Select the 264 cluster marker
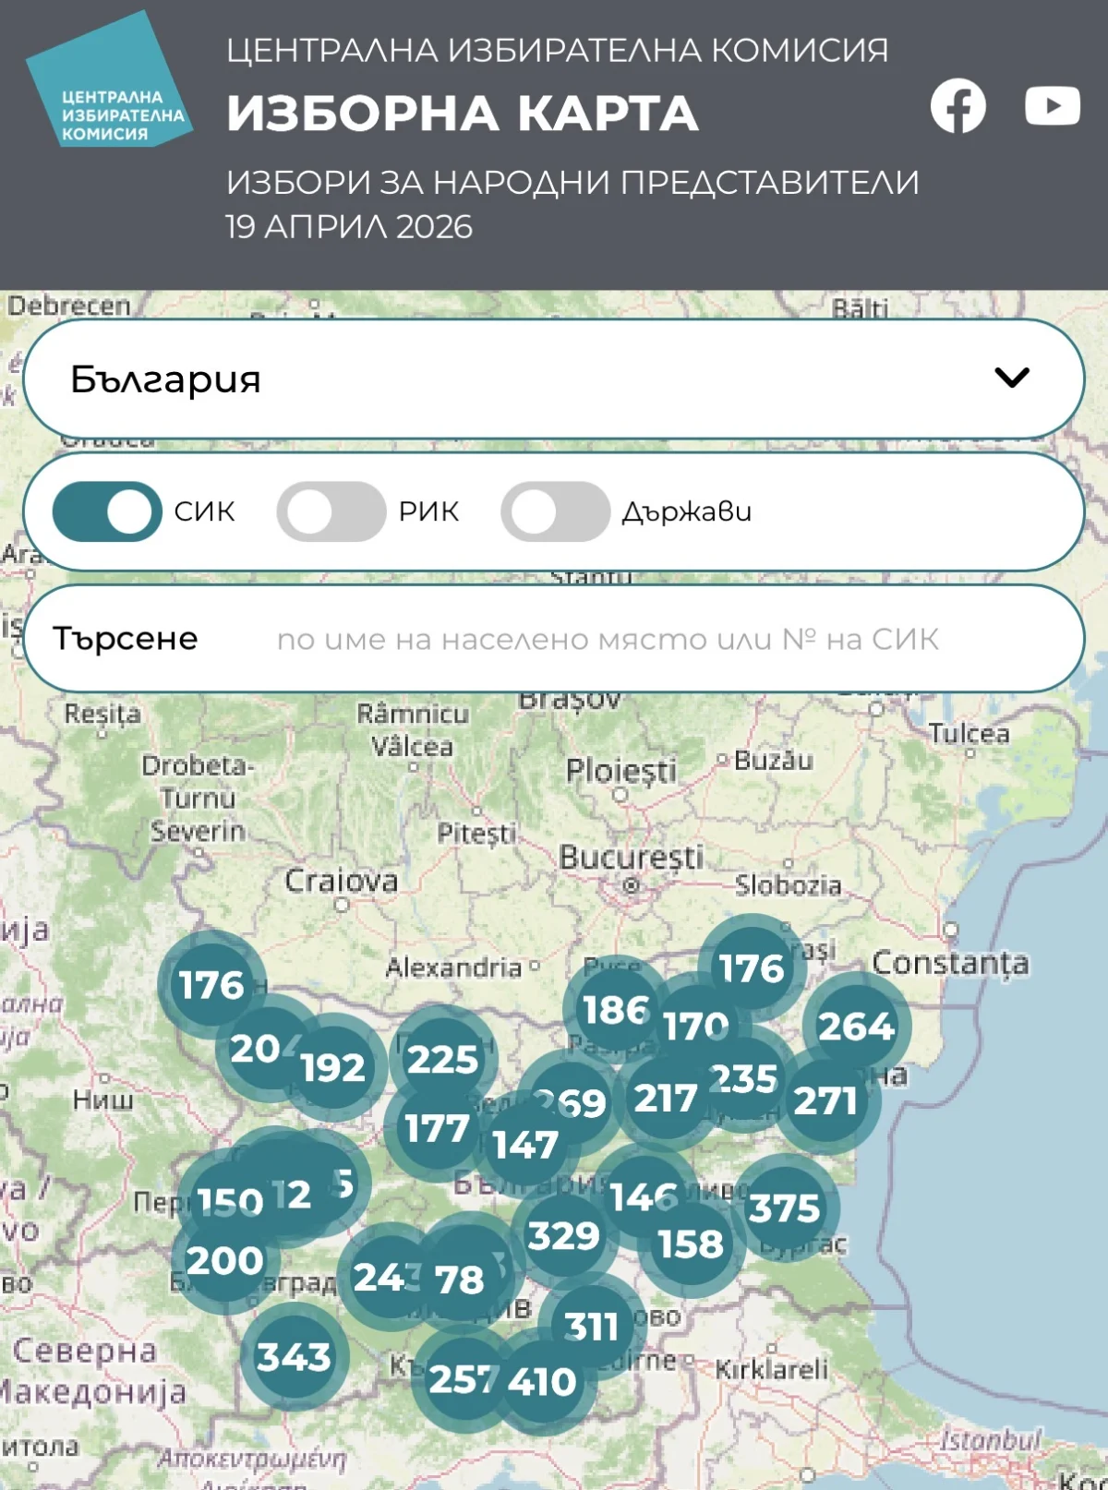Viewport: 1108px width, 1490px height. 857,1027
